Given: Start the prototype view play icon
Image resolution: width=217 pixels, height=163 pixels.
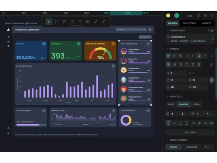Looking at the screenshot, I should [x=213, y=16].
